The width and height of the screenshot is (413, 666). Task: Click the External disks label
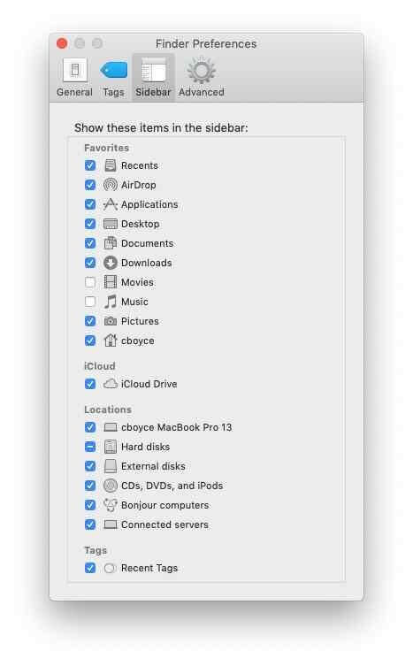(x=153, y=466)
